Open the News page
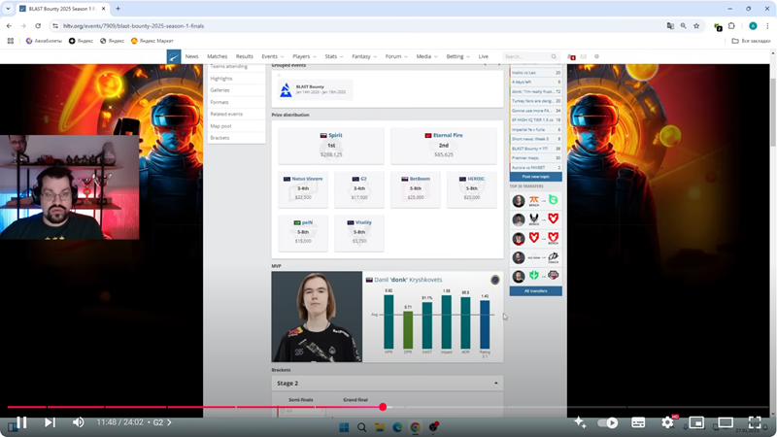The image size is (777, 437). 191,56
